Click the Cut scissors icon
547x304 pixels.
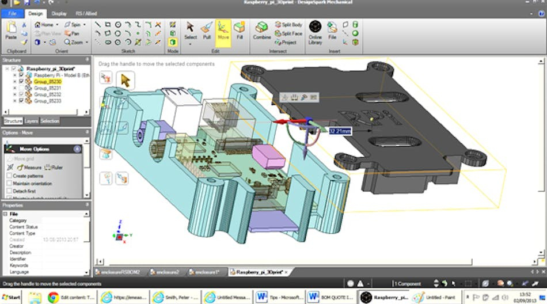click(x=24, y=25)
